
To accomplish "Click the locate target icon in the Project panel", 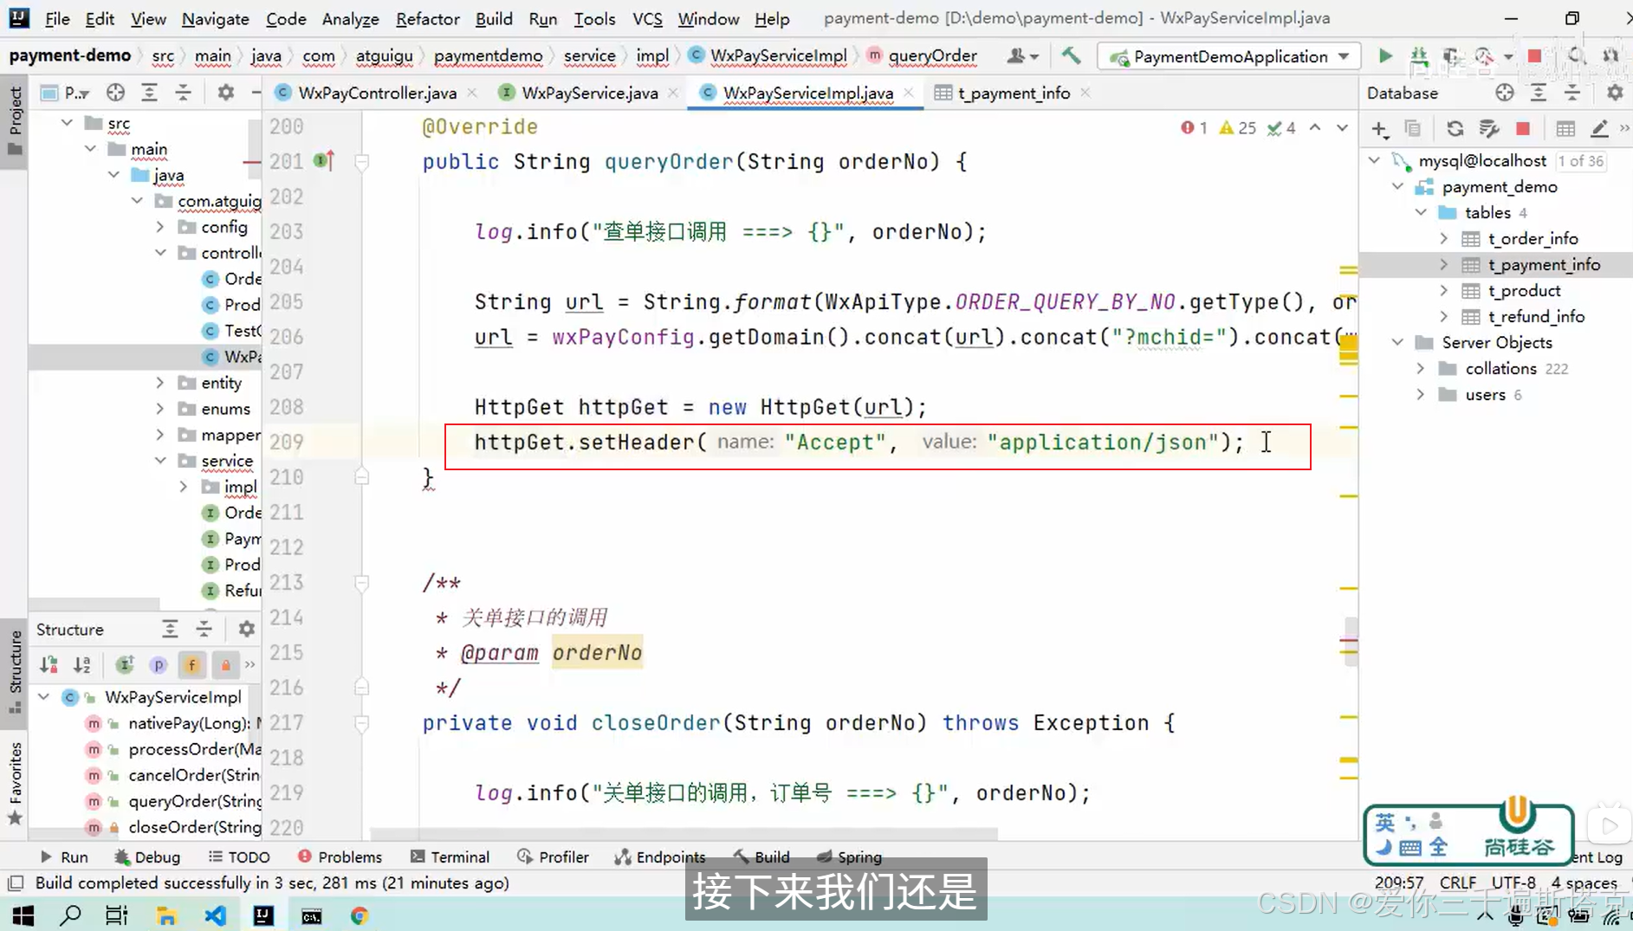I will point(115,93).
